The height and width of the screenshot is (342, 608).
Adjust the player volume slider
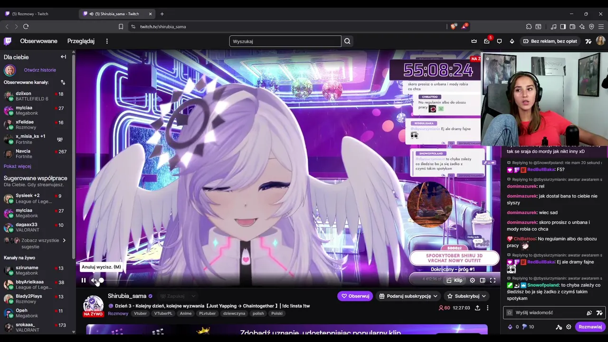pyautogui.click(x=116, y=280)
